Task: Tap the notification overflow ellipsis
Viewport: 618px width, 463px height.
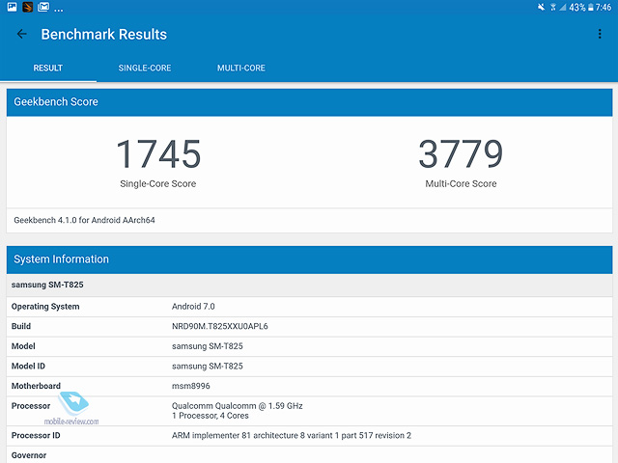Action: (58, 11)
